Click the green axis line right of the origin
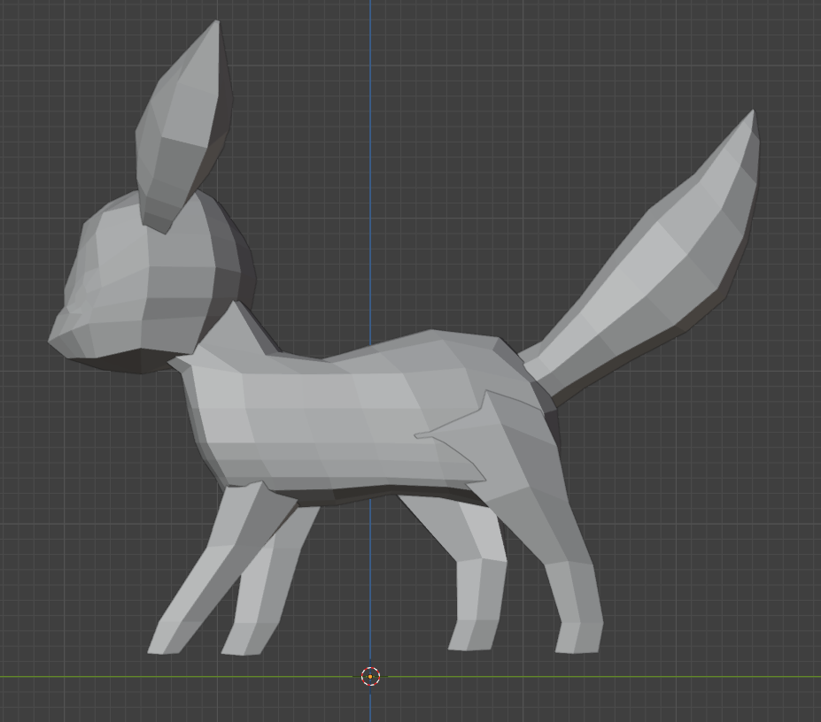The height and width of the screenshot is (722, 821). tap(620, 677)
